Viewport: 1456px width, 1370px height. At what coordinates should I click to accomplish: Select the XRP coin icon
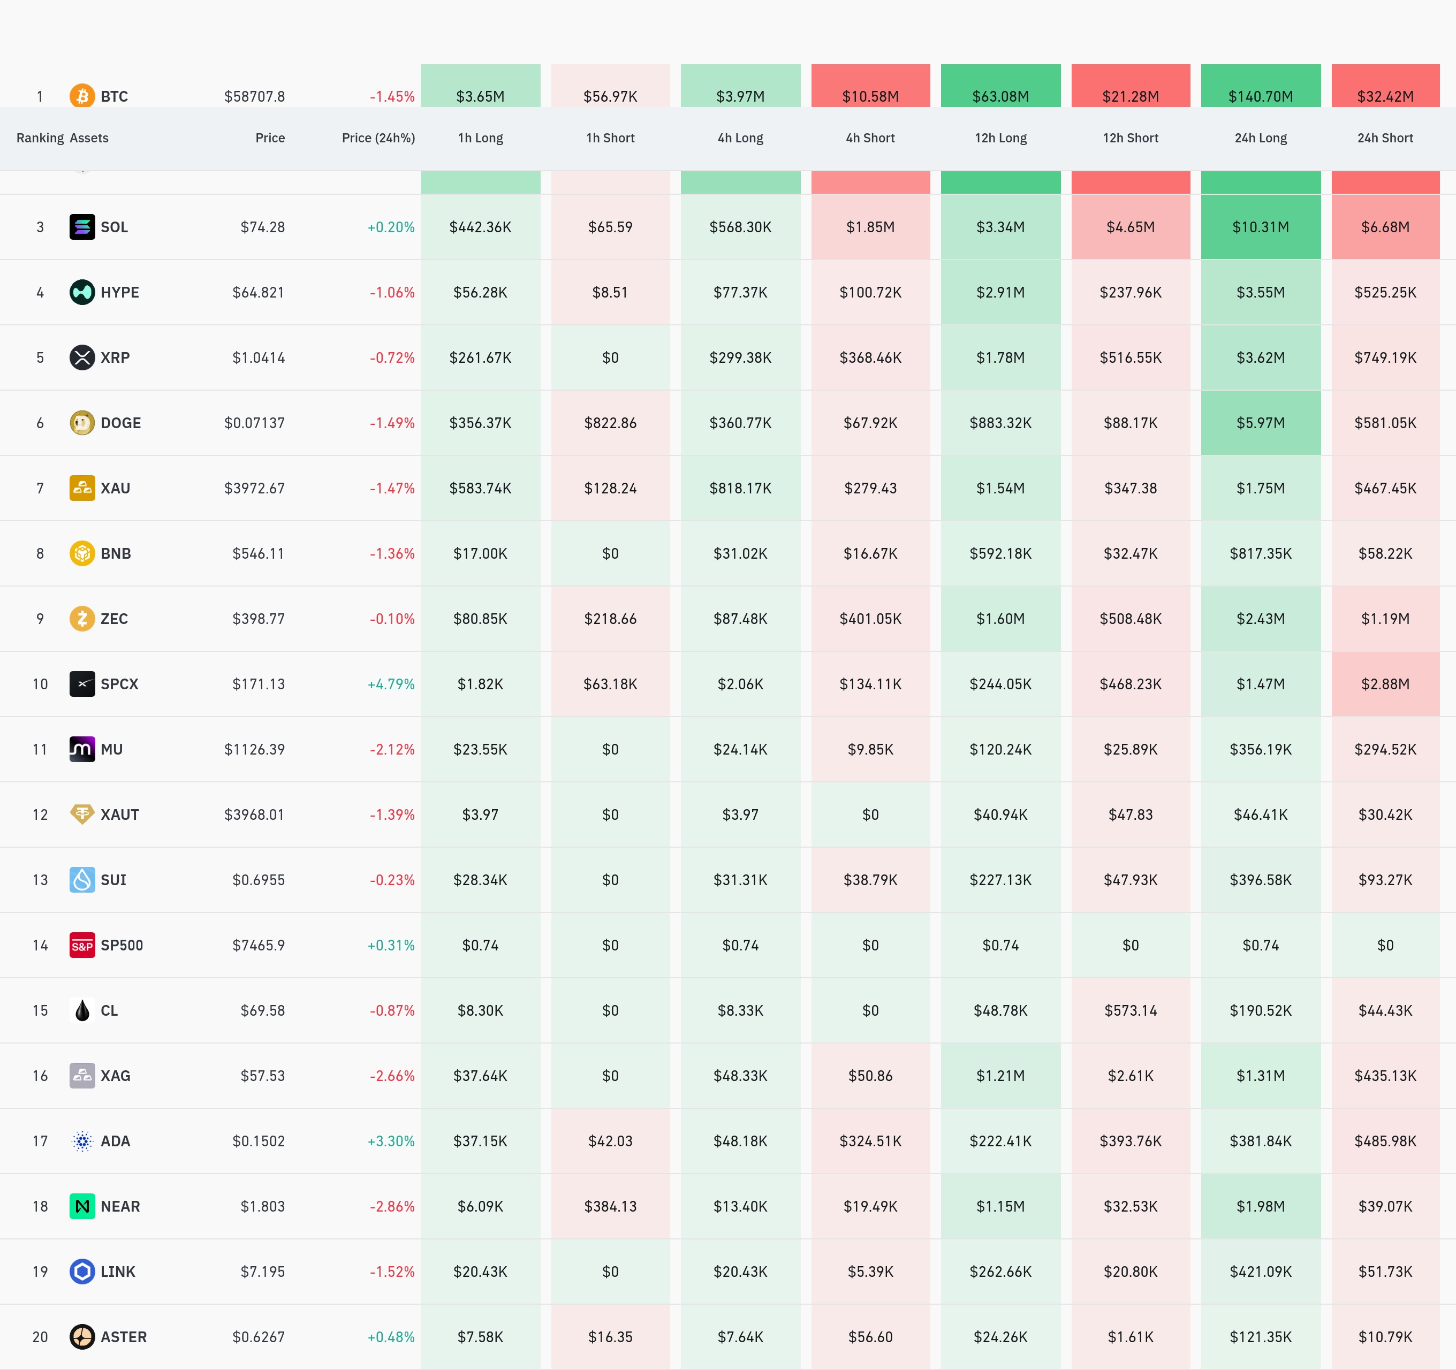point(82,357)
